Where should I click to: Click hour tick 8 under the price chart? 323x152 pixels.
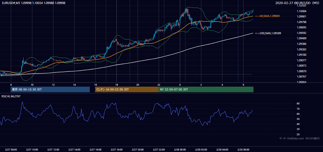point(11,85)
